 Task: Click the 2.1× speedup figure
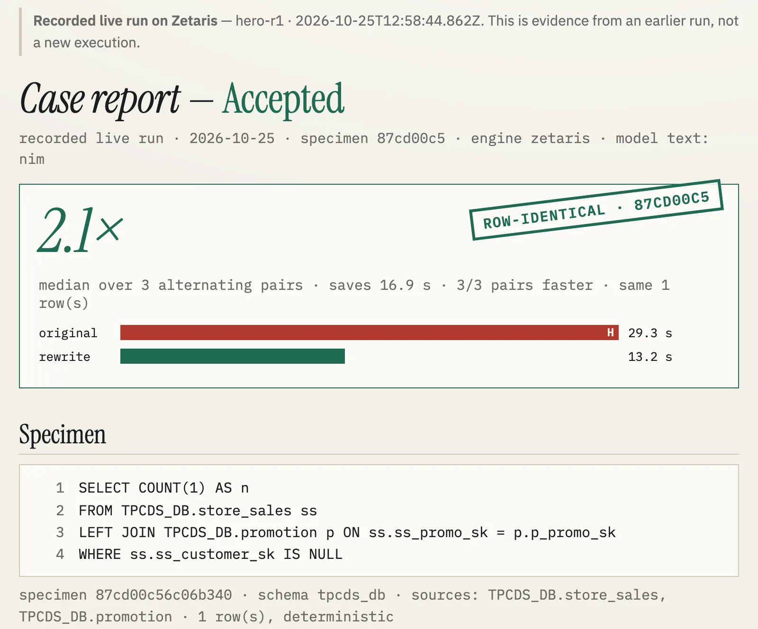(x=81, y=230)
